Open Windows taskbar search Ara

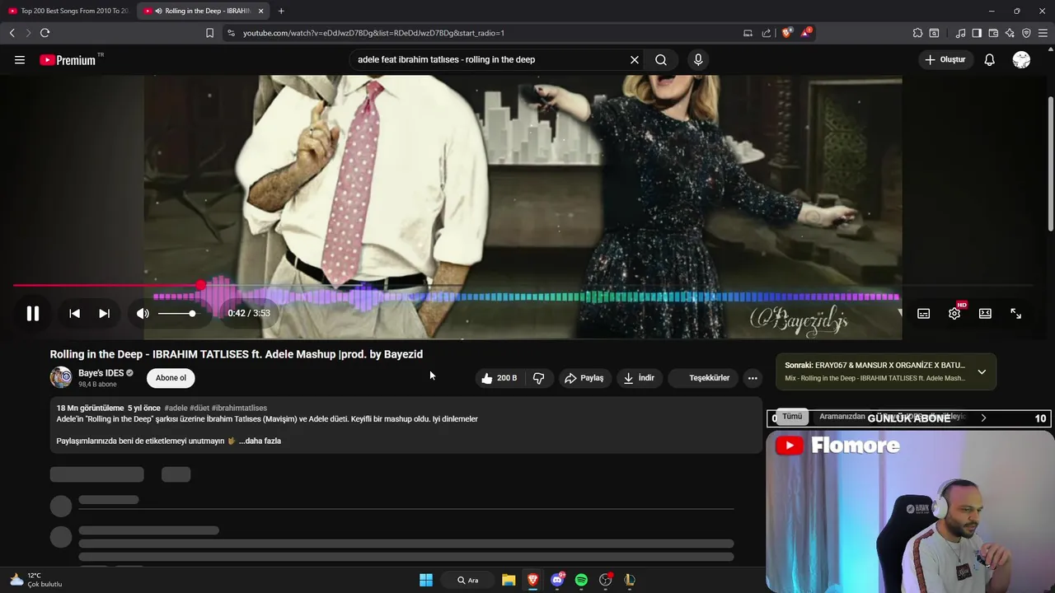[x=468, y=580]
